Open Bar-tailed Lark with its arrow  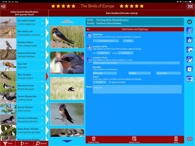[47, 33]
